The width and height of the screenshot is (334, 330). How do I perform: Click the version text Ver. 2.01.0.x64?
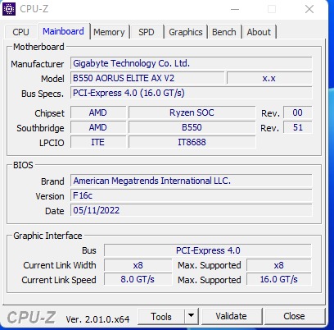click(97, 319)
